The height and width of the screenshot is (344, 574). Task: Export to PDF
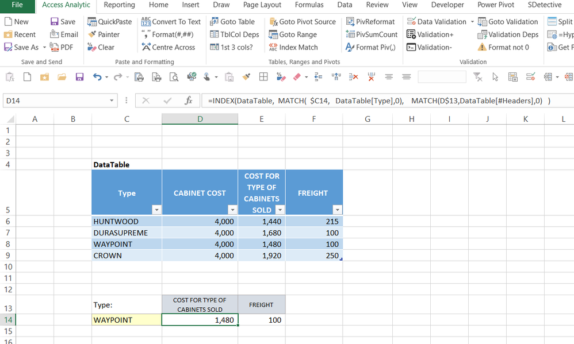(x=62, y=47)
